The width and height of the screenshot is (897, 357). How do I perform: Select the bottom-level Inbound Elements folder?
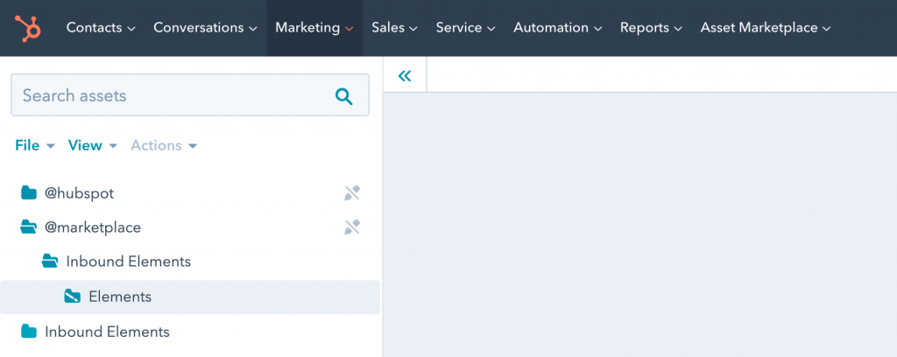[x=107, y=332]
